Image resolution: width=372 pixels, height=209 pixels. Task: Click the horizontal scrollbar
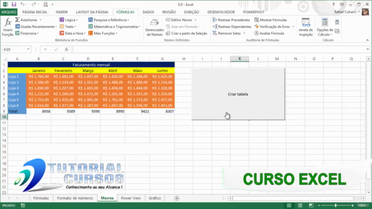293,198
